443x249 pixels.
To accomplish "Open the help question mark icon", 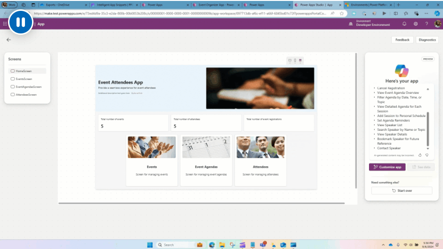I will pyautogui.click(x=427, y=24).
